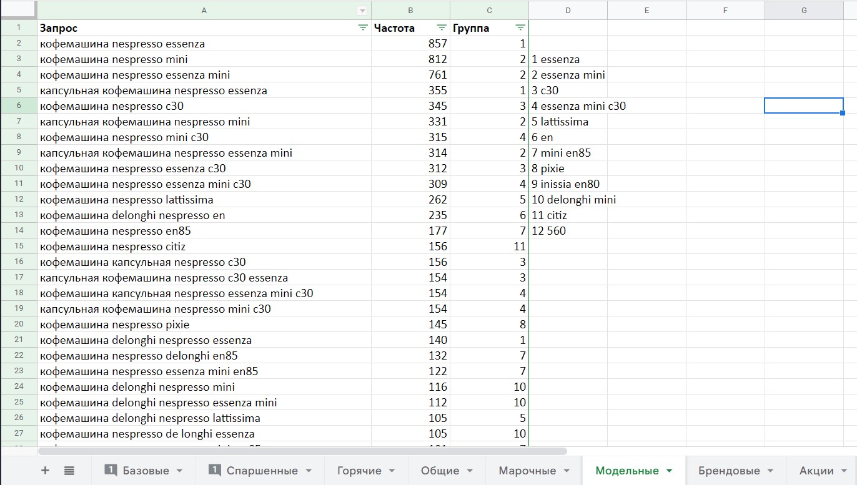The width and height of the screenshot is (857, 485).
Task: Open the Модельные tab dropdown arrow
Action: (x=670, y=471)
